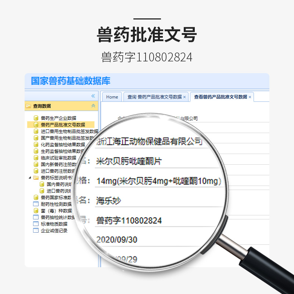Open 进口兽药注册数据 item
This screenshot has height=294, width=294.
[x=58, y=171]
